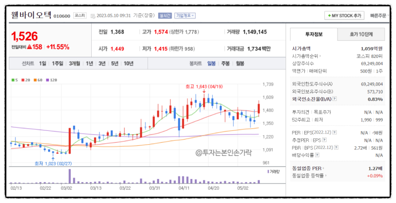
Task: Click the 상장주식수 row label
Action: pos(303,63)
